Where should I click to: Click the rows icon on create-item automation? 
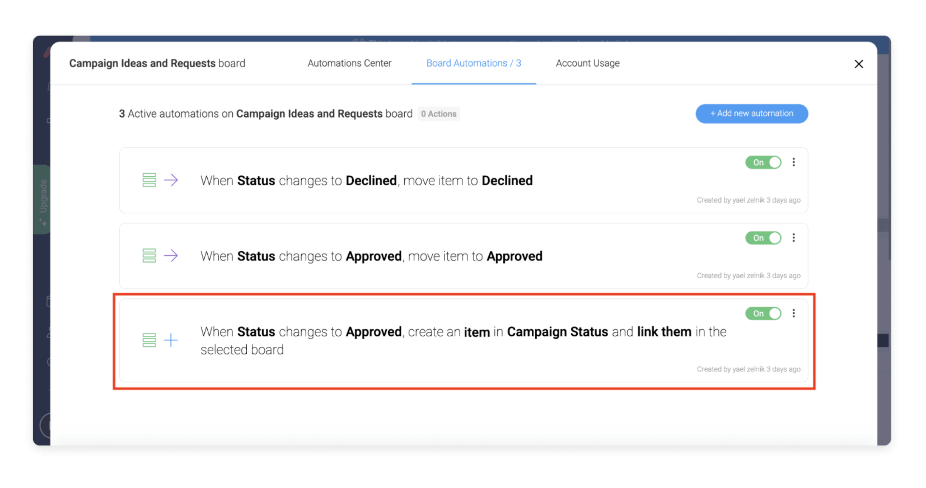[149, 340]
